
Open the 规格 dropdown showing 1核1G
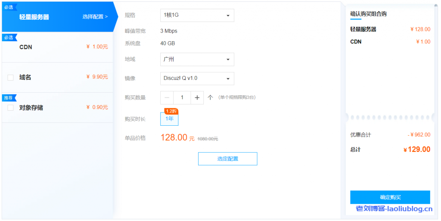click(197, 15)
